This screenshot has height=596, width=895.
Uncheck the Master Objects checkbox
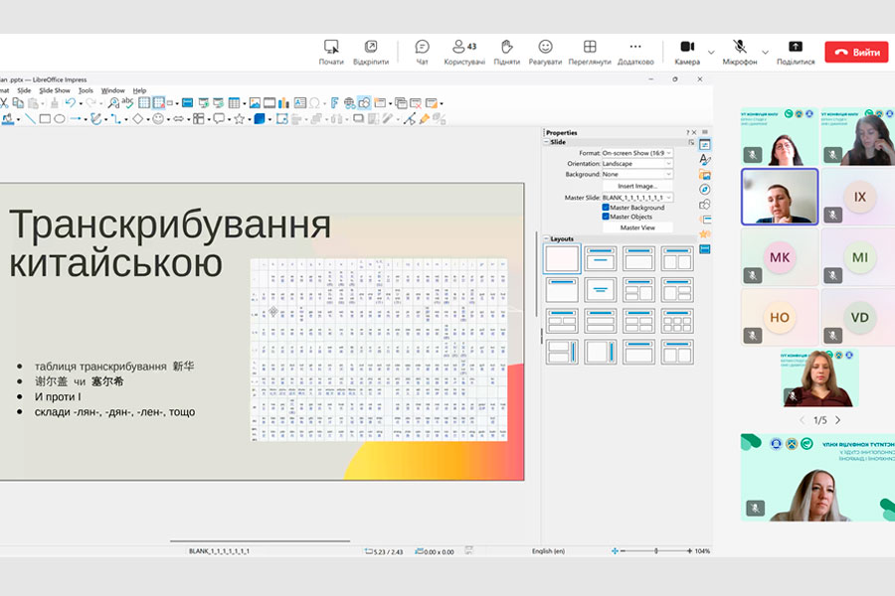point(606,217)
